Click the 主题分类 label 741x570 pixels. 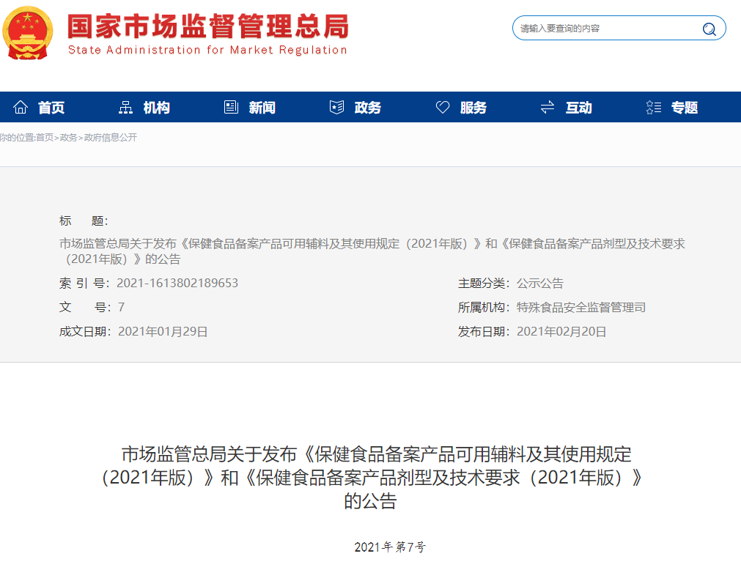(484, 284)
